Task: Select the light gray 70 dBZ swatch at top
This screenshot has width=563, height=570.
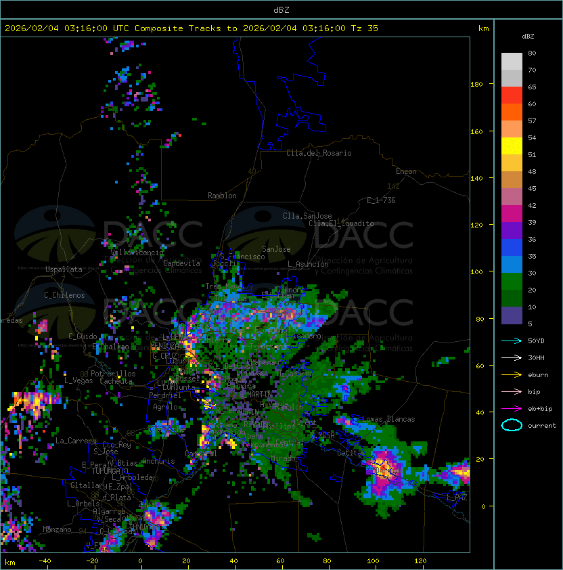Action: click(x=512, y=62)
